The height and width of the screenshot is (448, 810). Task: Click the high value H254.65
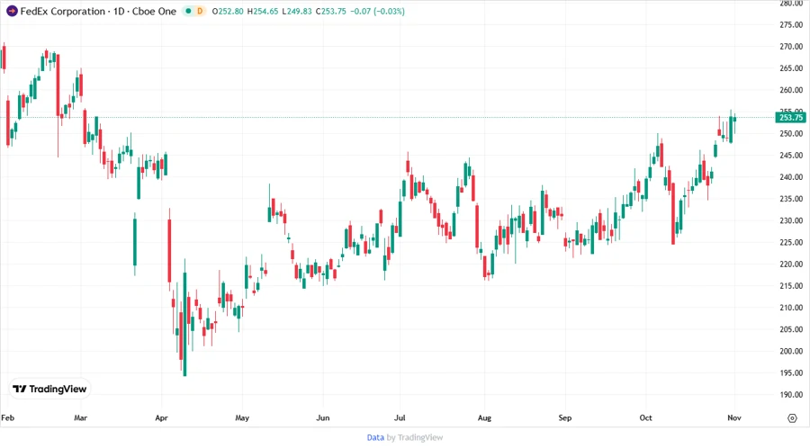(x=263, y=11)
